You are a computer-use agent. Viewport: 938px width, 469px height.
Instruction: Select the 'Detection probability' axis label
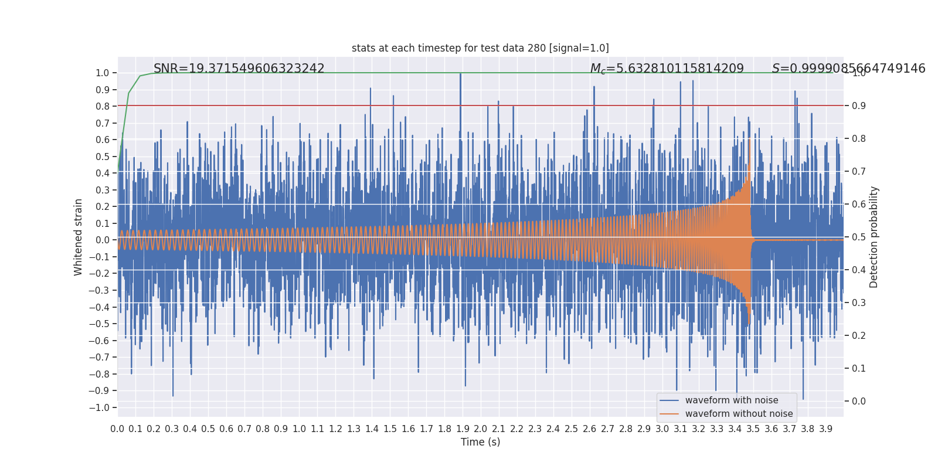874,237
